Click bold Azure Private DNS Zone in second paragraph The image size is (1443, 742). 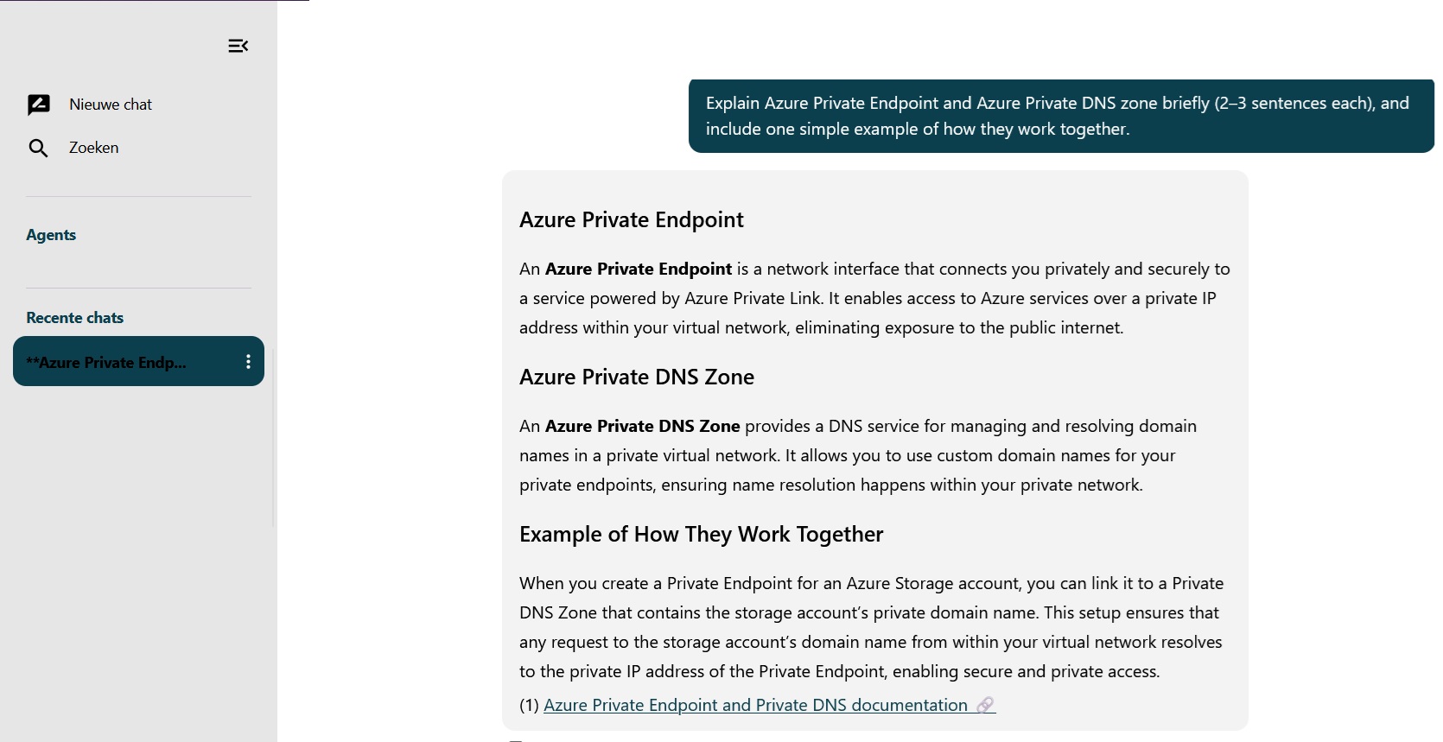[x=642, y=427]
